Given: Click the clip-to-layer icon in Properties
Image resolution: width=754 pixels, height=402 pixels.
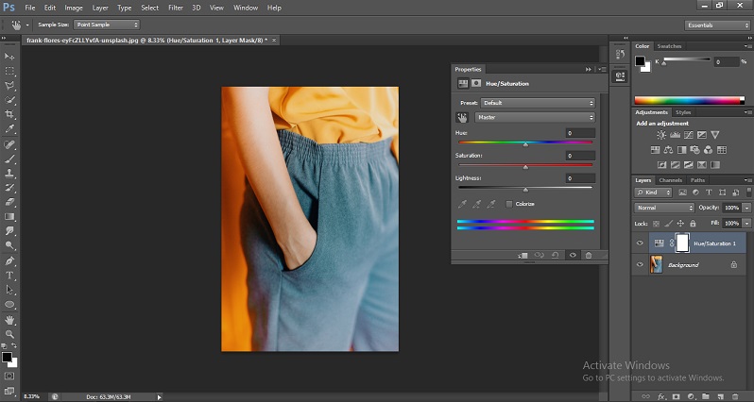Looking at the screenshot, I should pos(523,255).
